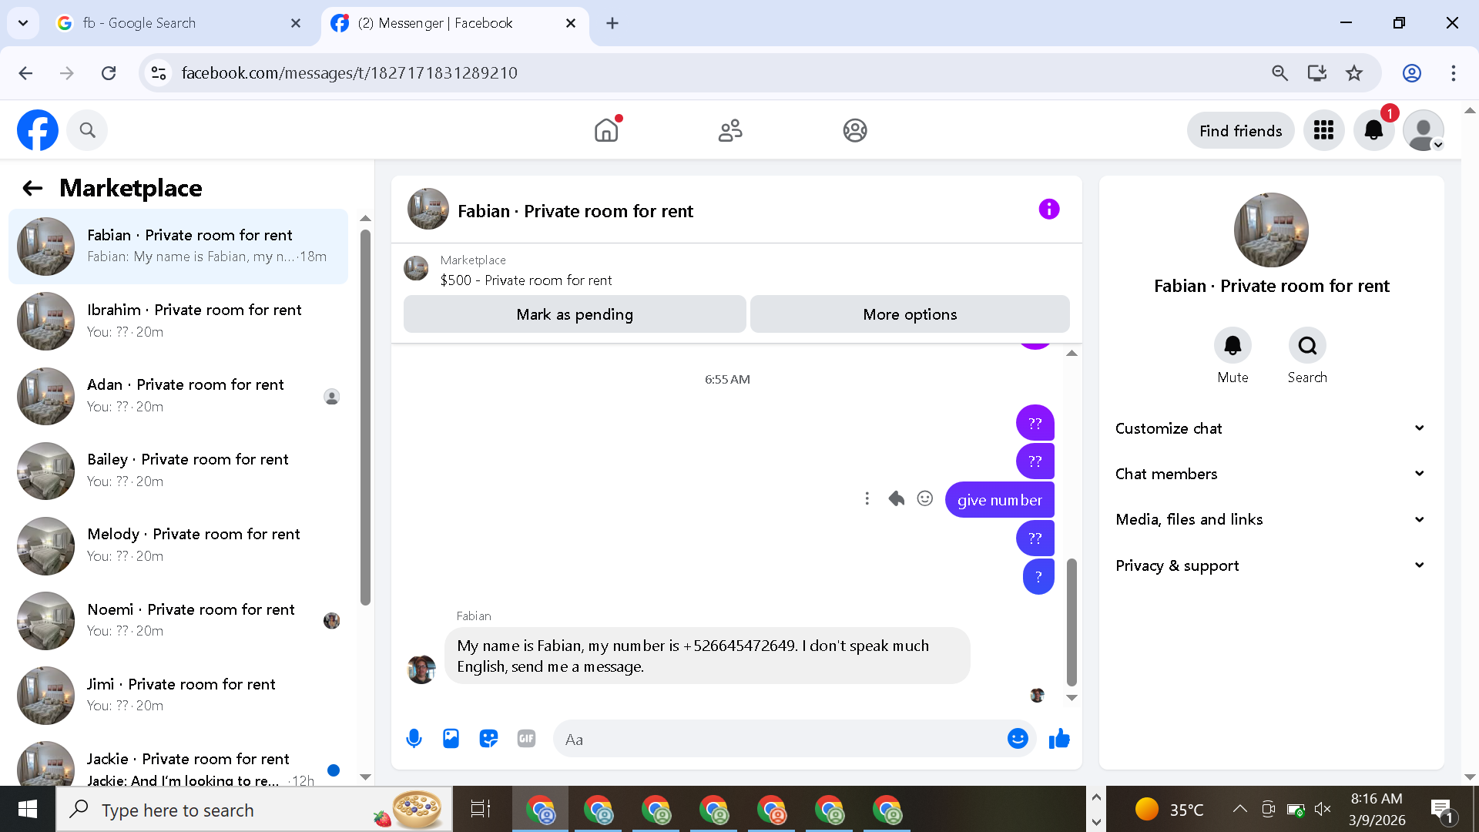Expand Media, files and links section
The image size is (1479, 832).
[x=1270, y=519]
